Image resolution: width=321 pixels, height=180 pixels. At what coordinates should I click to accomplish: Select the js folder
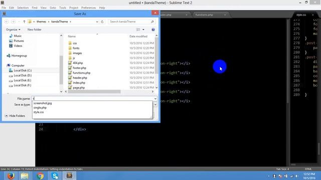click(x=74, y=58)
